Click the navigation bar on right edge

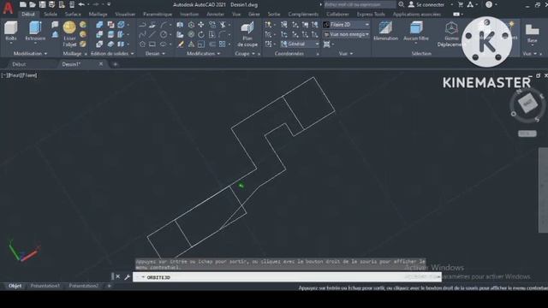(x=543, y=190)
